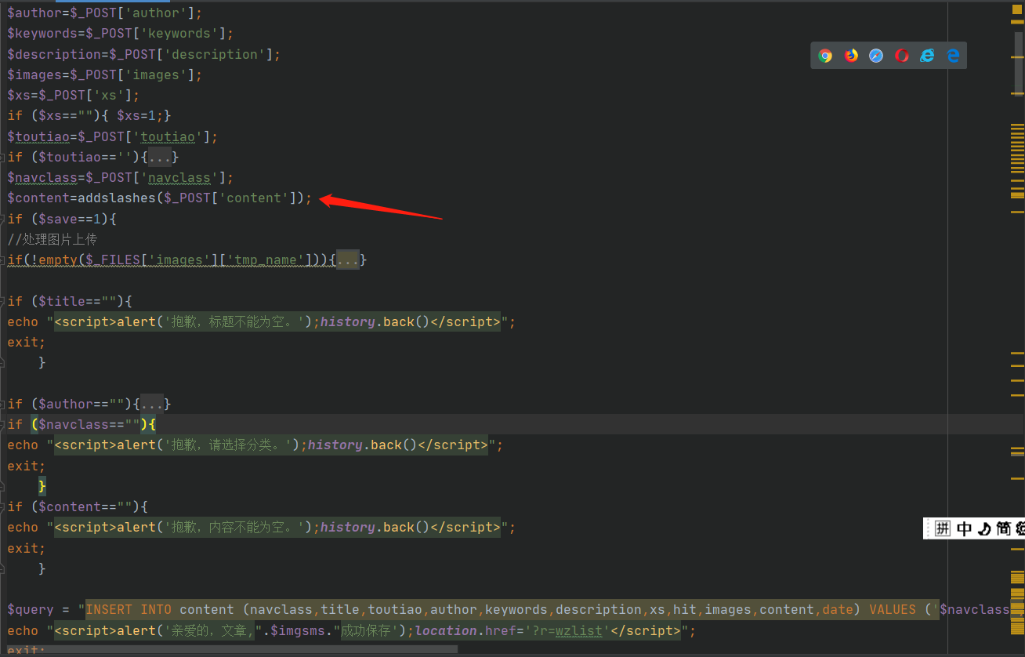Click on $toutiao=$_POST['toutiao'] line
Image resolution: width=1025 pixels, height=657 pixels.
113,136
